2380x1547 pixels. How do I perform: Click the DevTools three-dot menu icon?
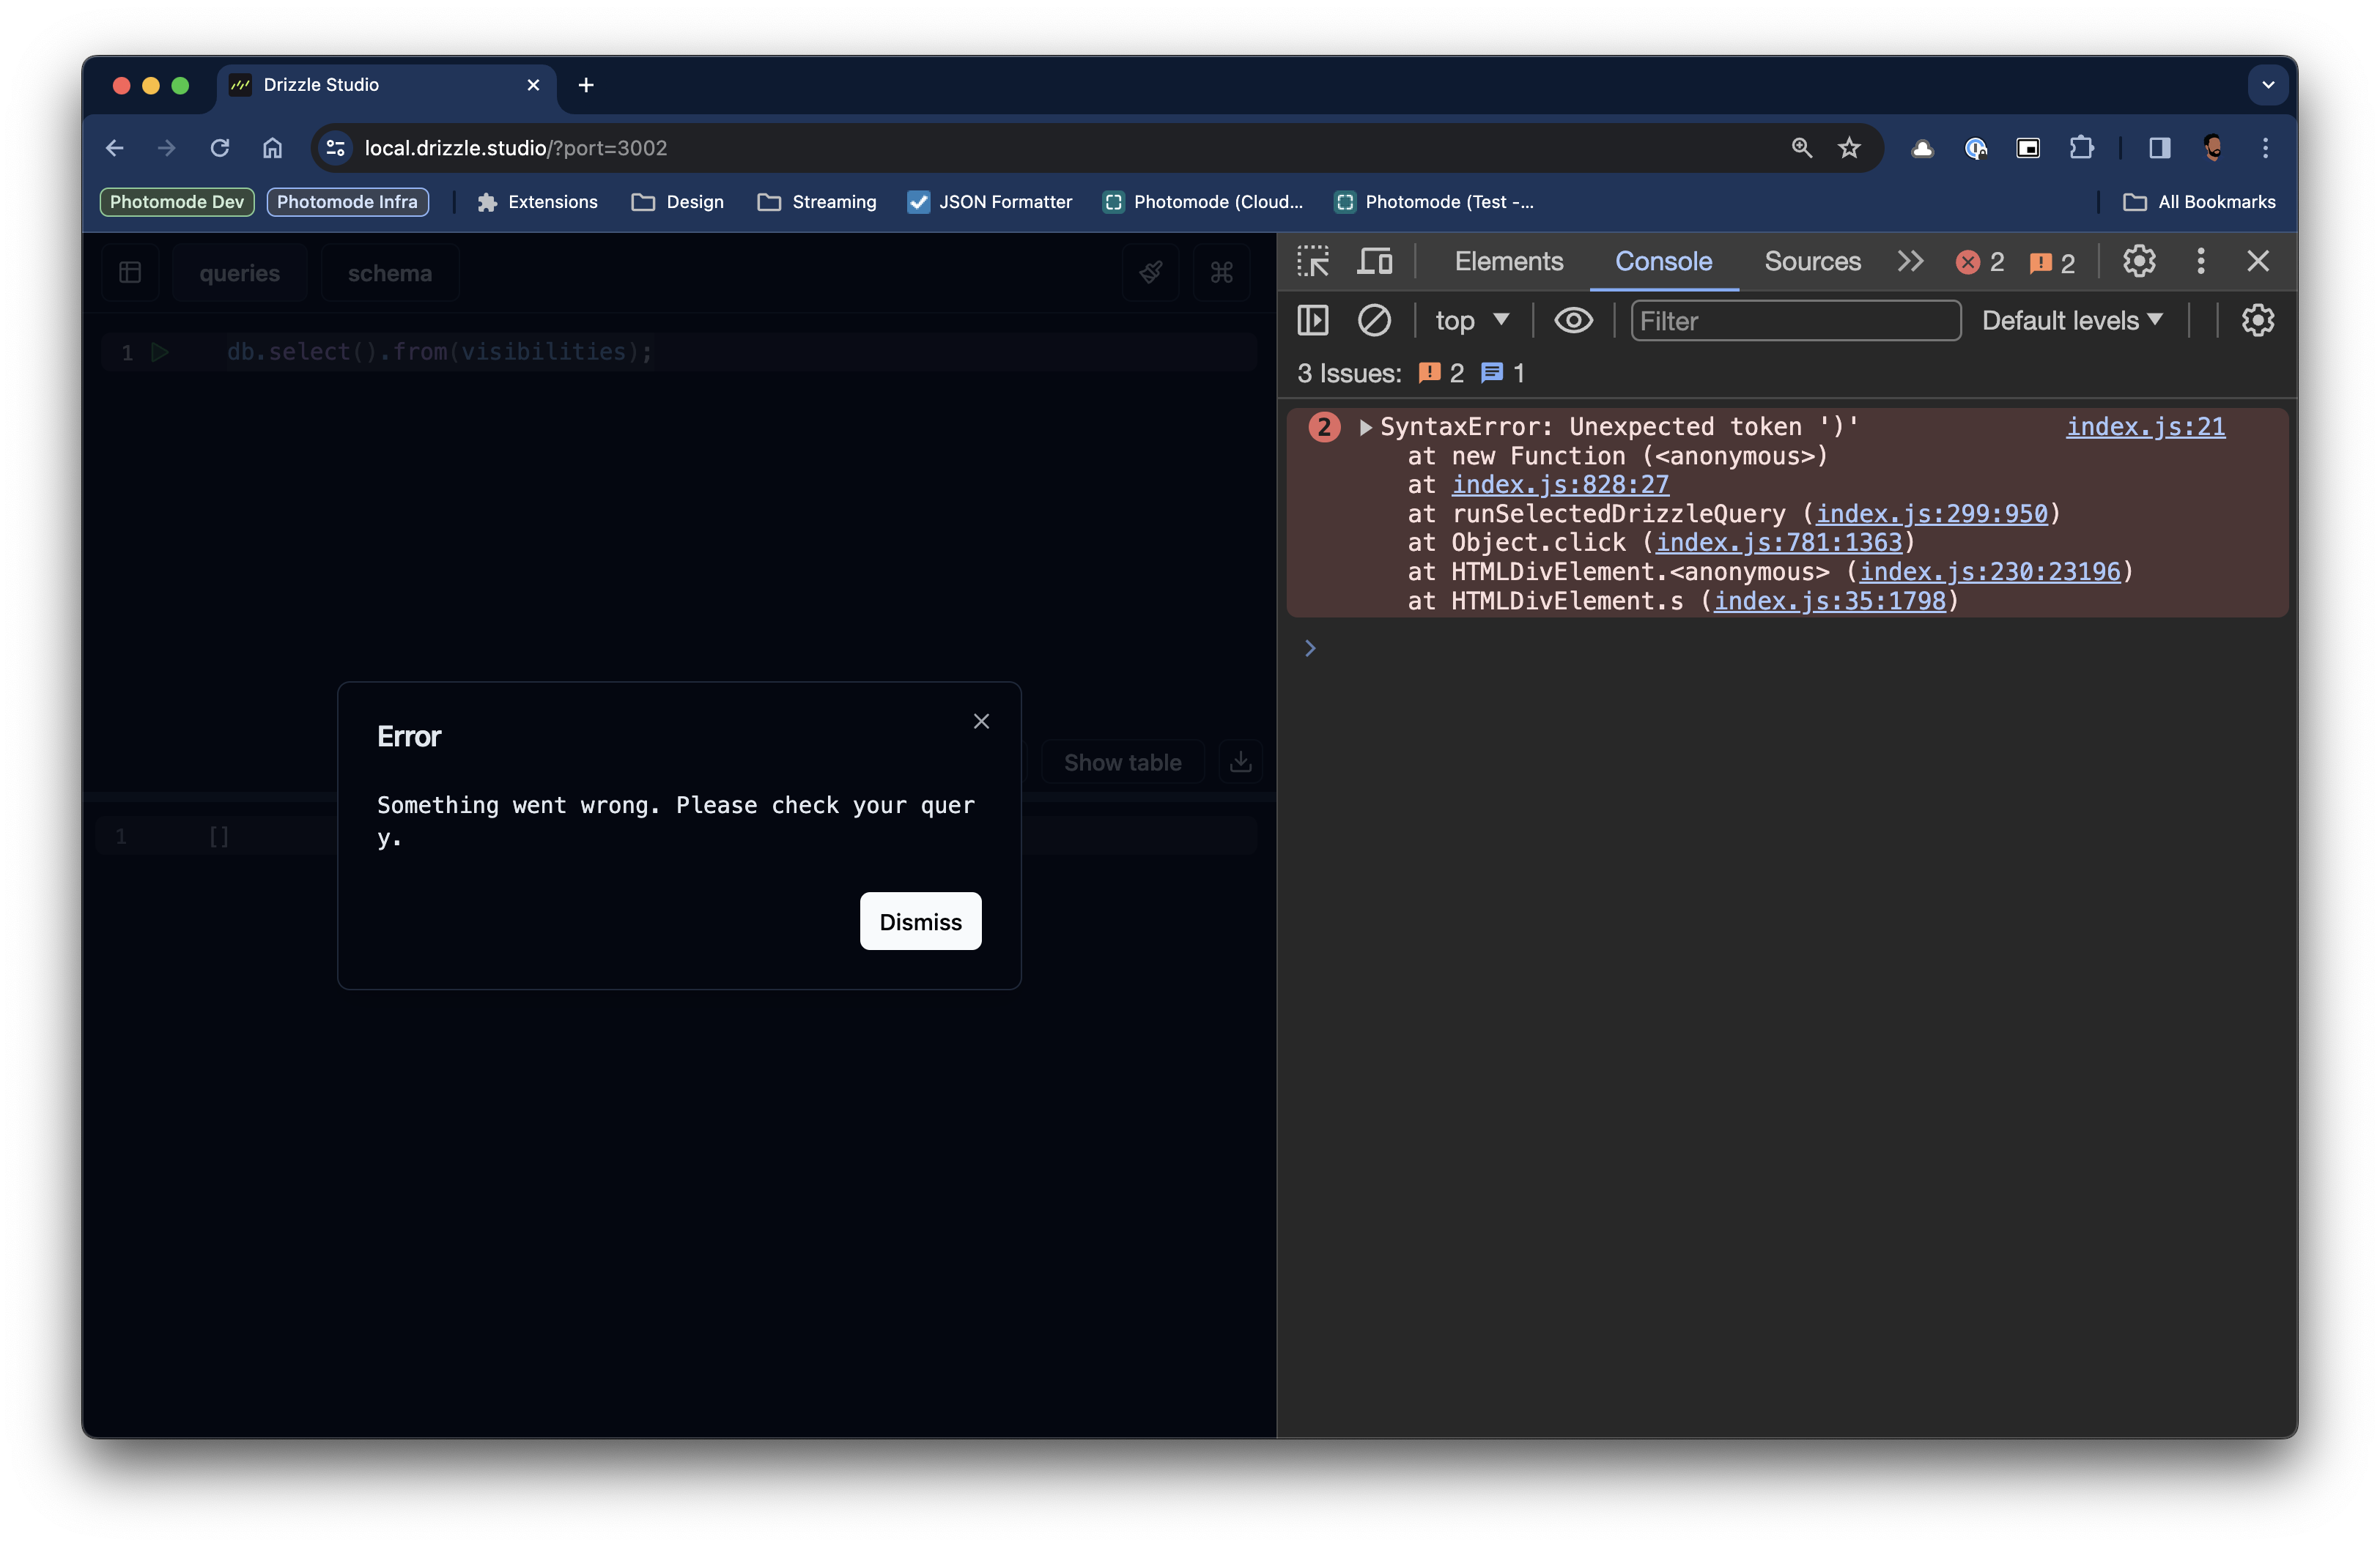click(2200, 261)
